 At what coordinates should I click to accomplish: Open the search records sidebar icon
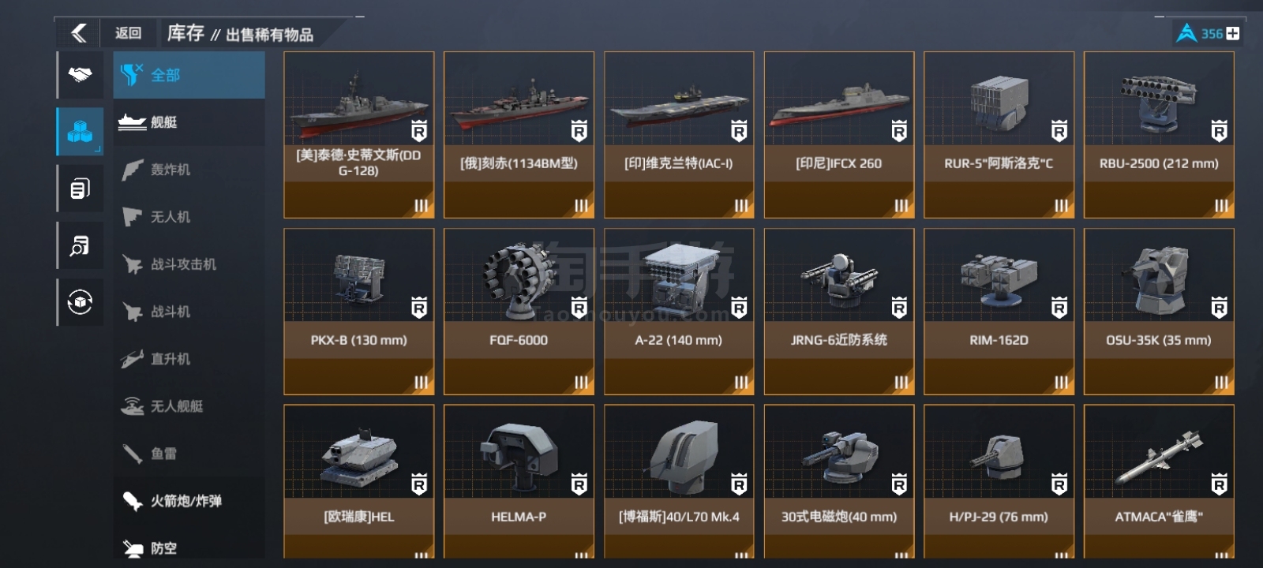(x=80, y=245)
